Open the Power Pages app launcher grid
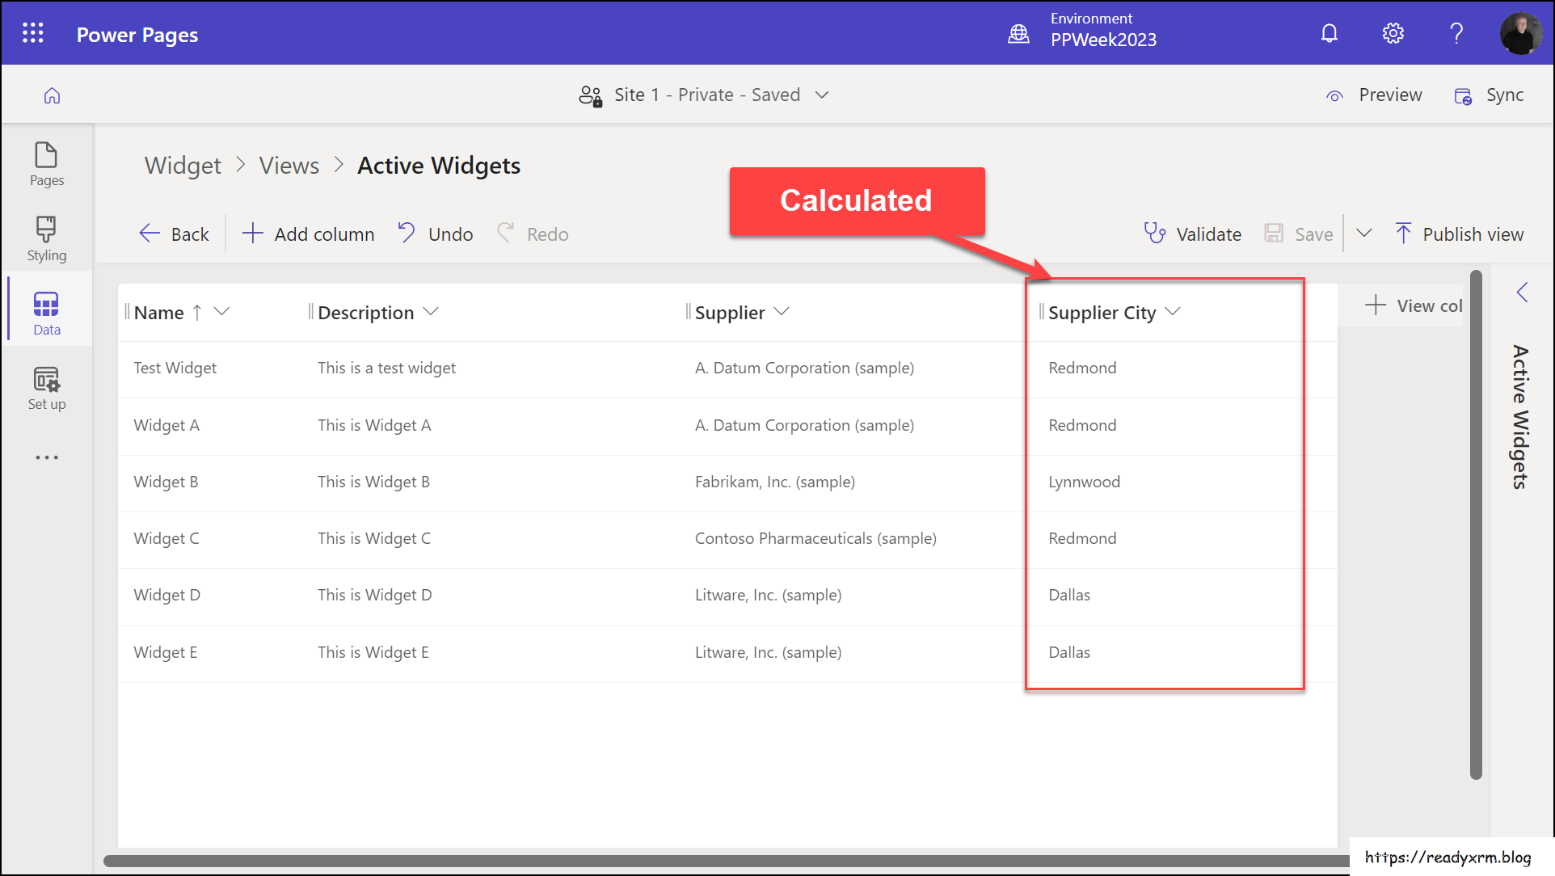This screenshot has width=1555, height=876. [x=32, y=32]
